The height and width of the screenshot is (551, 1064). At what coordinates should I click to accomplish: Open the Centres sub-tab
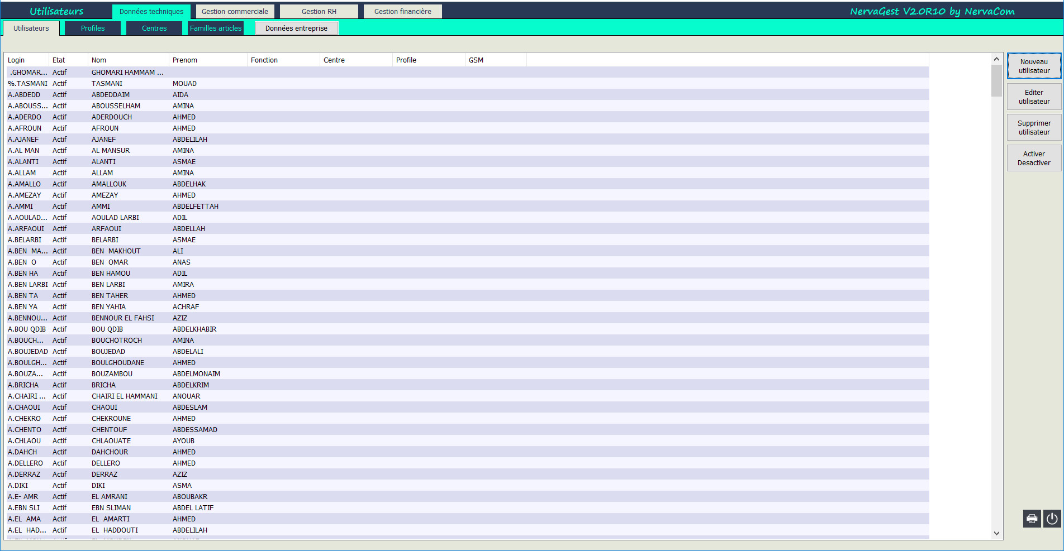154,28
